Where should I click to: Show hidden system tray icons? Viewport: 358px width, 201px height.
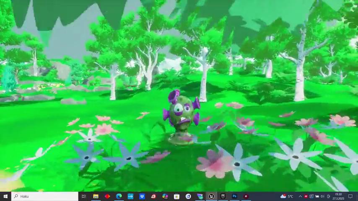301,196
